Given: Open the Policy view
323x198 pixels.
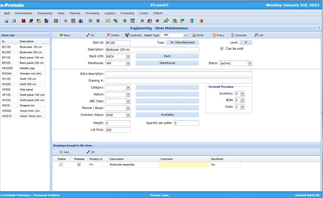Looking at the screenshot, I should (x=218, y=35).
